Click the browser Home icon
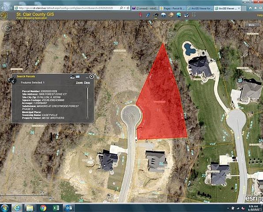 point(250,8)
